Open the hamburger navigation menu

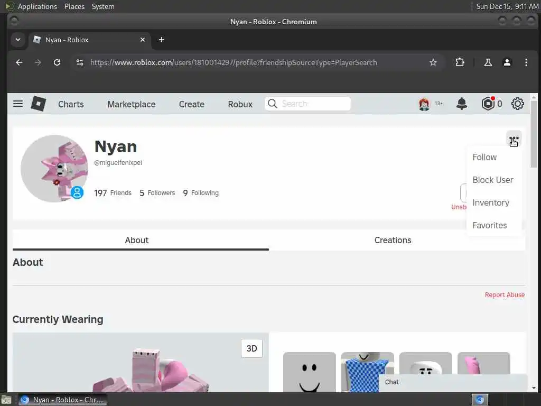(18, 104)
